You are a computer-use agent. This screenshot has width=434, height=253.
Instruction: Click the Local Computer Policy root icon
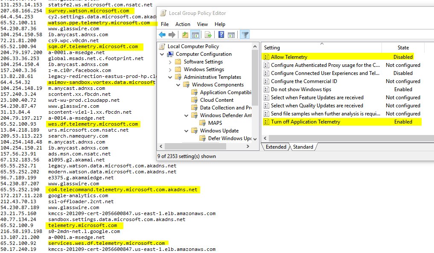pyautogui.click(x=162, y=46)
